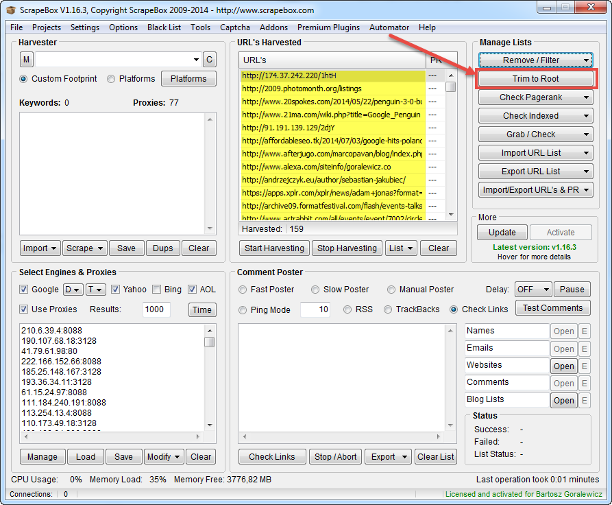This screenshot has height=505, width=612.
Task: Click the Ping Mode value input field
Action: coord(317,309)
